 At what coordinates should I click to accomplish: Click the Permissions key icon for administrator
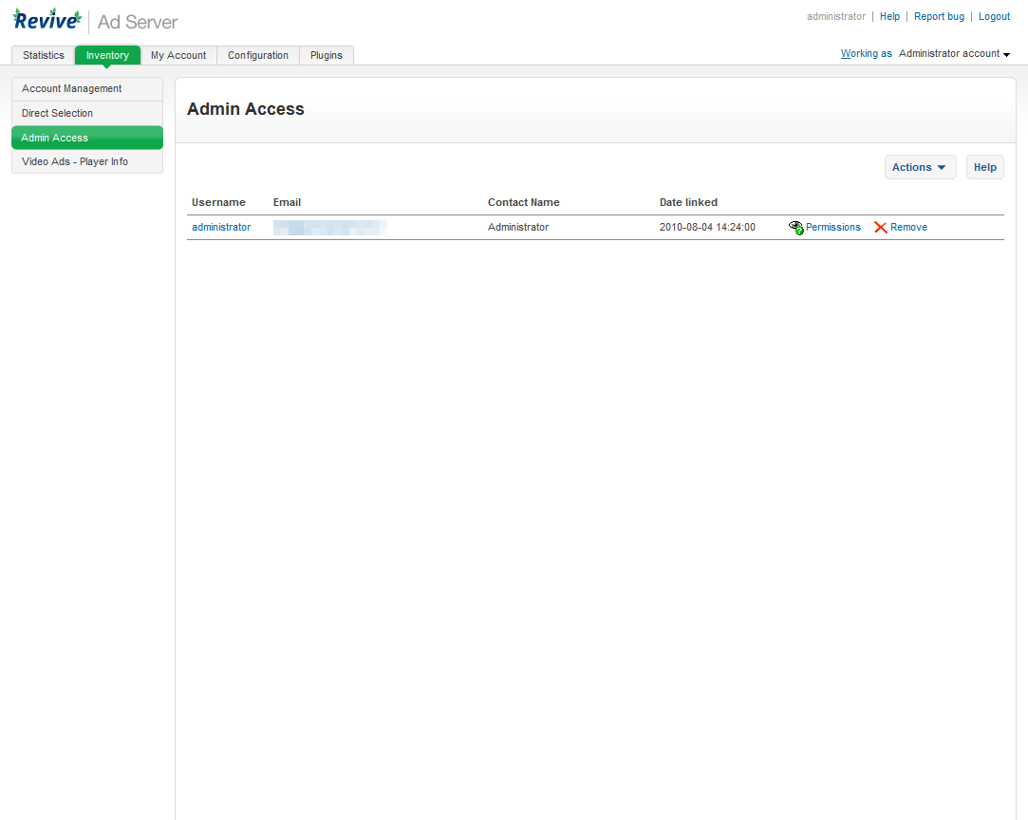(795, 227)
